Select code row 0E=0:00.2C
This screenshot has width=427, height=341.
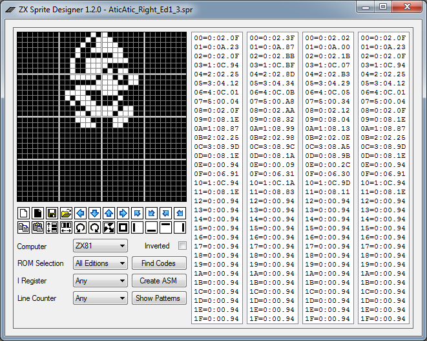328,165
